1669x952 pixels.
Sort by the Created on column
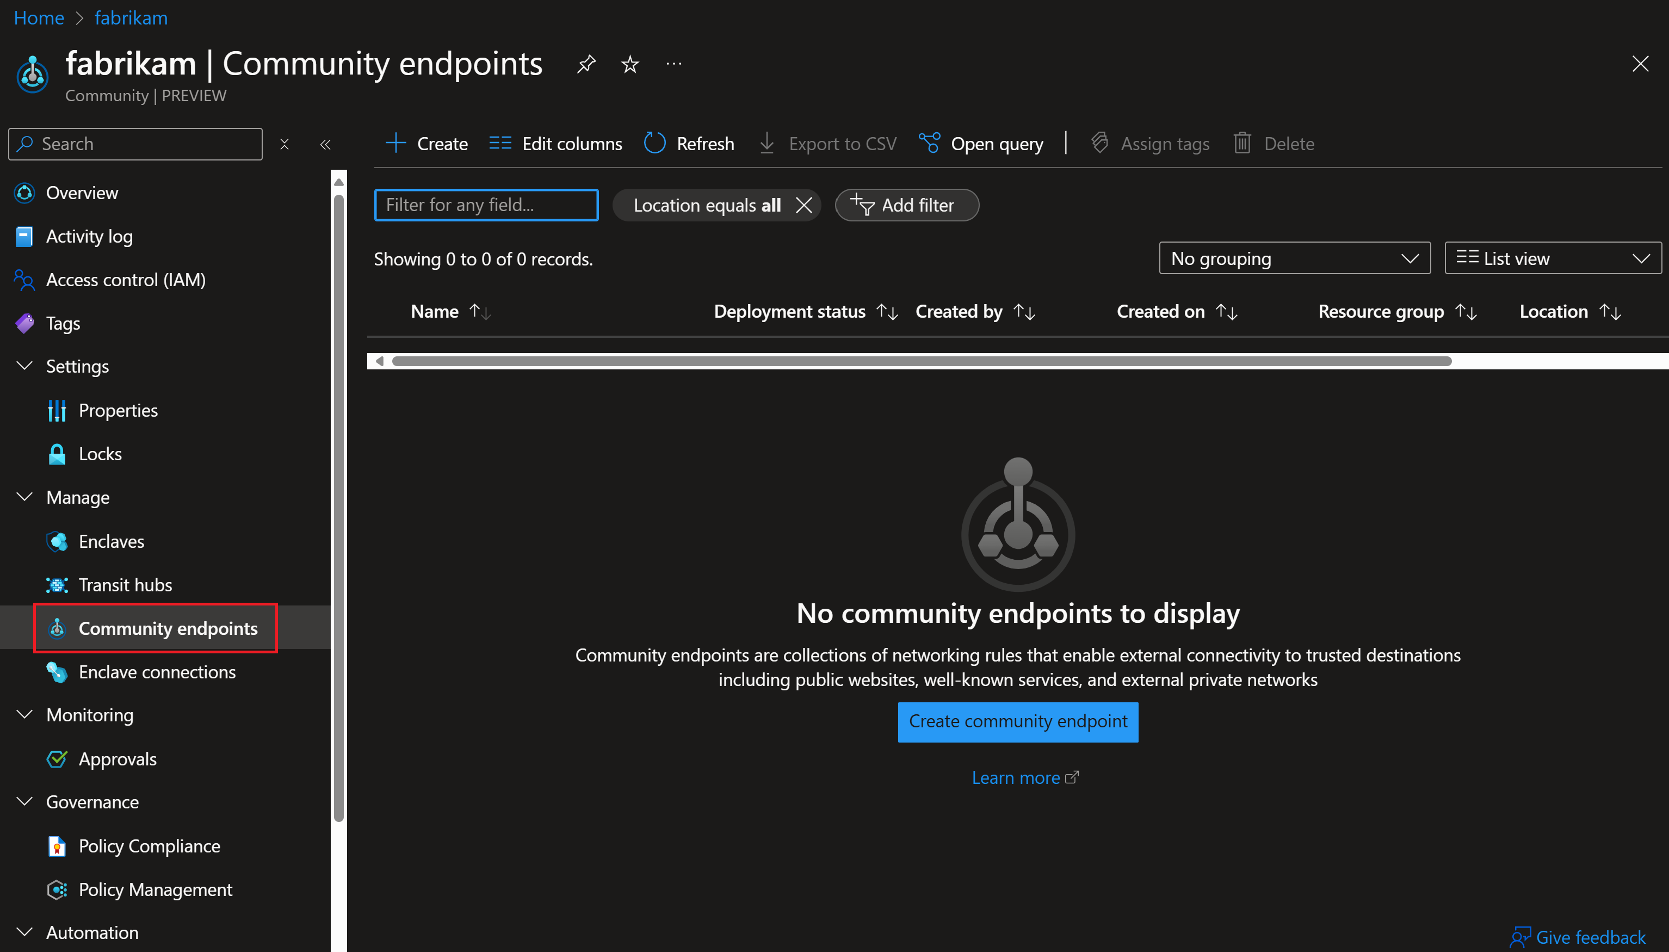pos(1177,312)
